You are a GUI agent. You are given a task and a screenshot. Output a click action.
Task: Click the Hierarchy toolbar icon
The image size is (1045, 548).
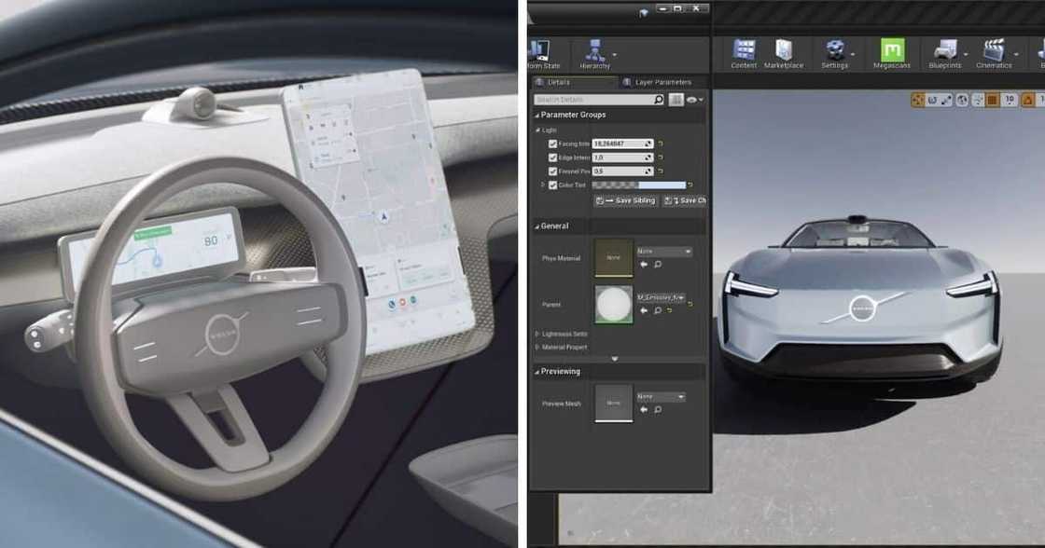(x=594, y=53)
